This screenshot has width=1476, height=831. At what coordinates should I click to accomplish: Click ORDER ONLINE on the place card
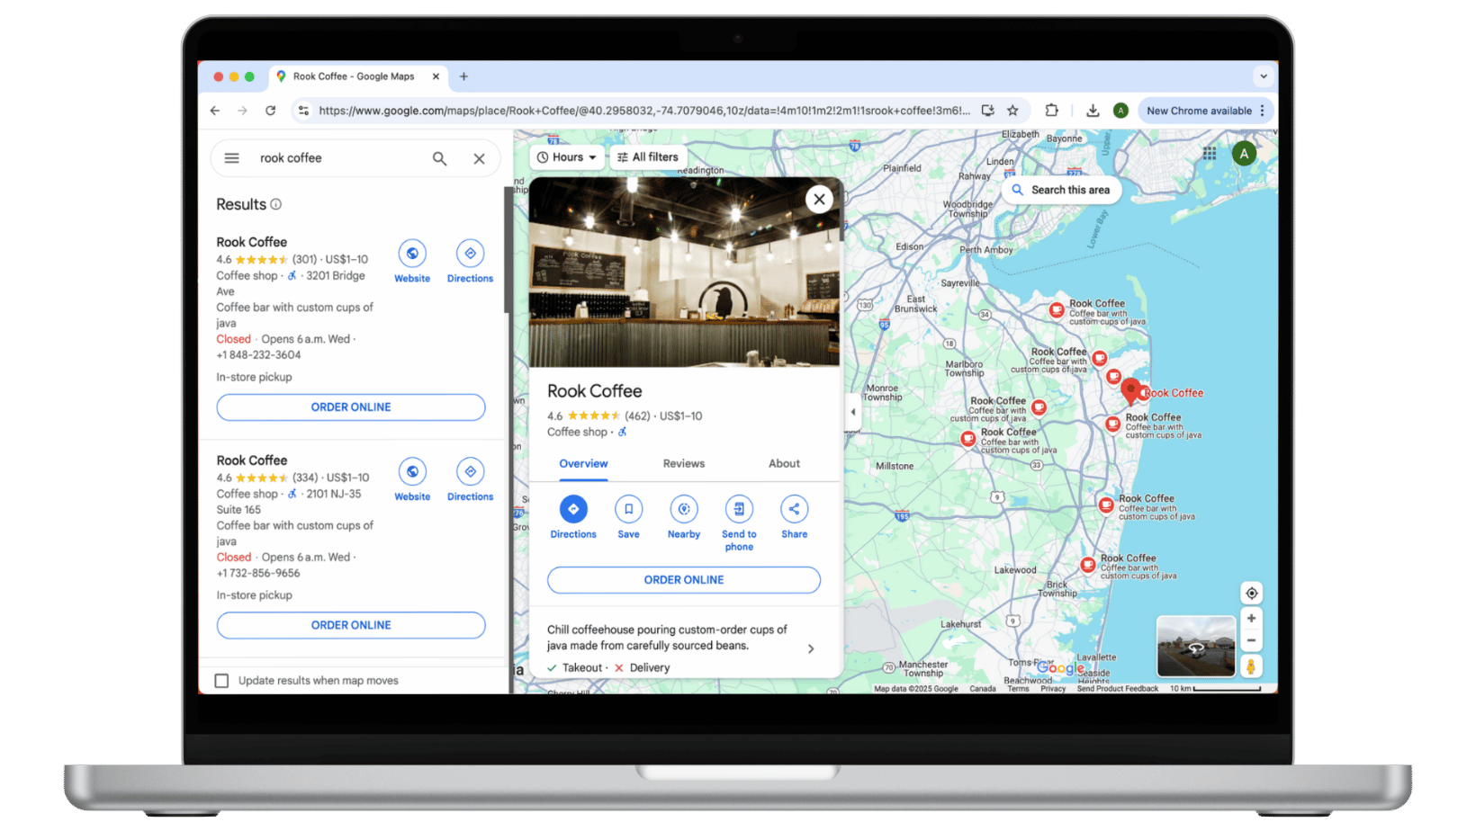point(683,579)
